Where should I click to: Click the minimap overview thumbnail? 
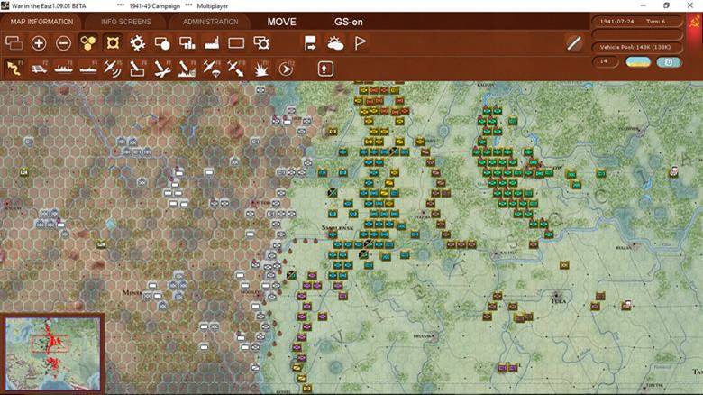click(52, 354)
